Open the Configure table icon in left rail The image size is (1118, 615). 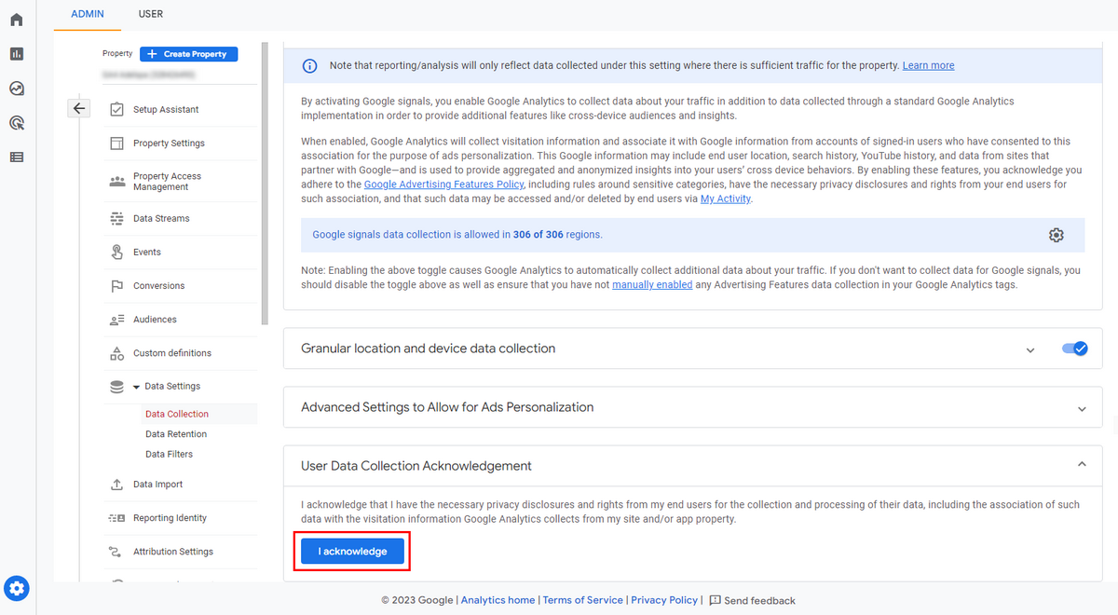coord(17,157)
